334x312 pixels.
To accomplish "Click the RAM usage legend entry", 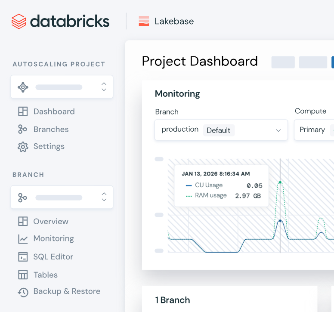I will pos(206,195).
